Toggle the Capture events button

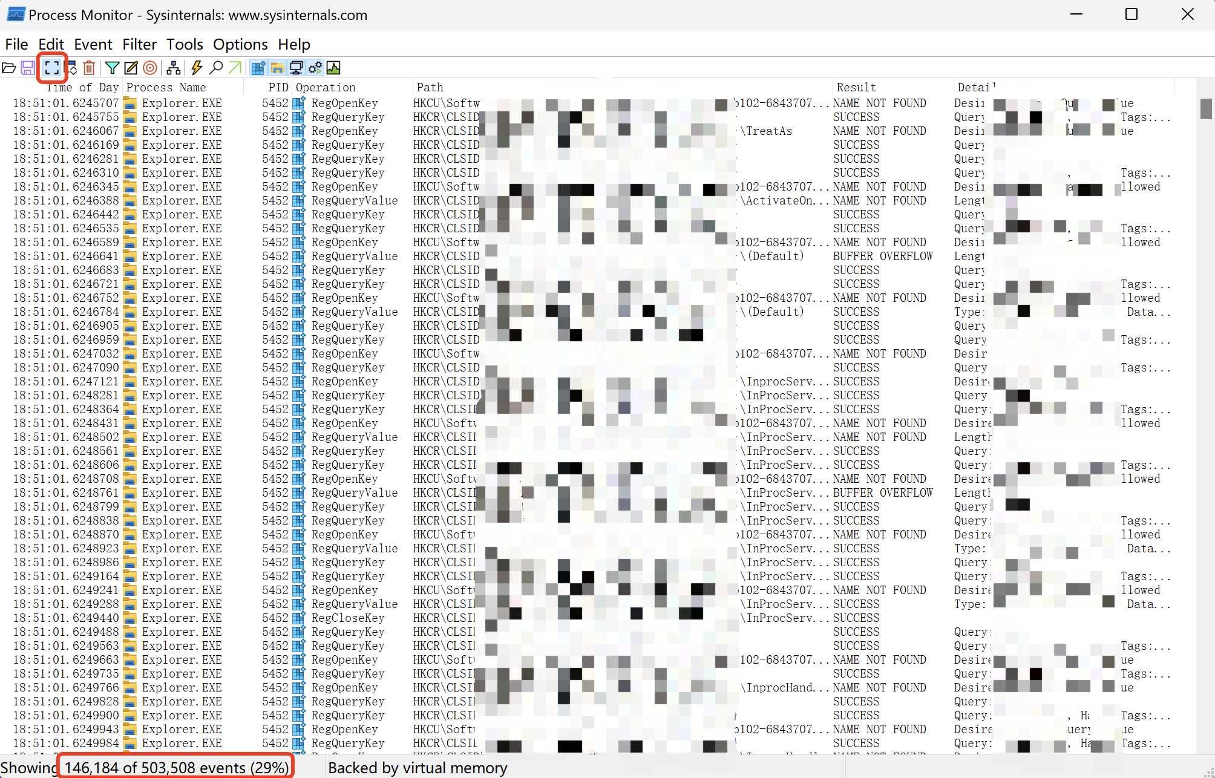[x=52, y=68]
